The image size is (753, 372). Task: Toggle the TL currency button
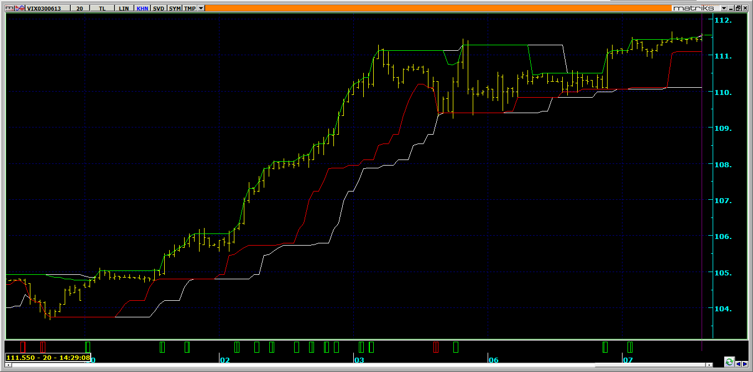(102, 8)
